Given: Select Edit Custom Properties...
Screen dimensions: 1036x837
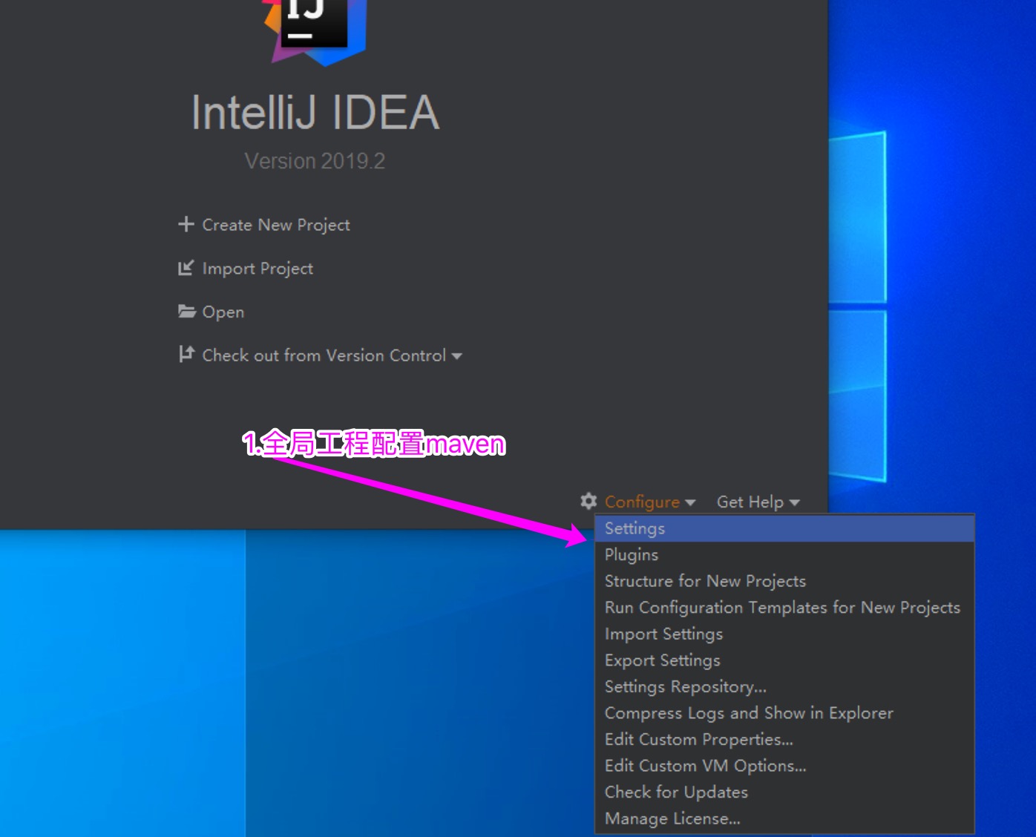Looking at the screenshot, I should (784, 739).
